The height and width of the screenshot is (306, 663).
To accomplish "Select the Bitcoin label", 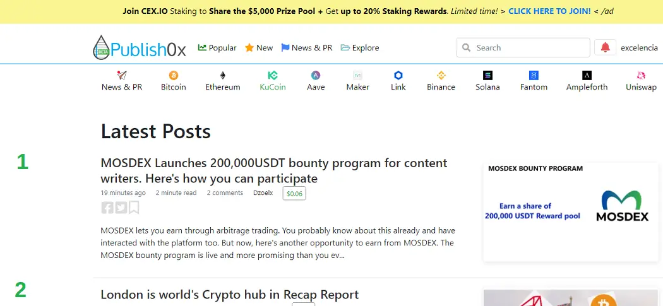I will 174,87.
